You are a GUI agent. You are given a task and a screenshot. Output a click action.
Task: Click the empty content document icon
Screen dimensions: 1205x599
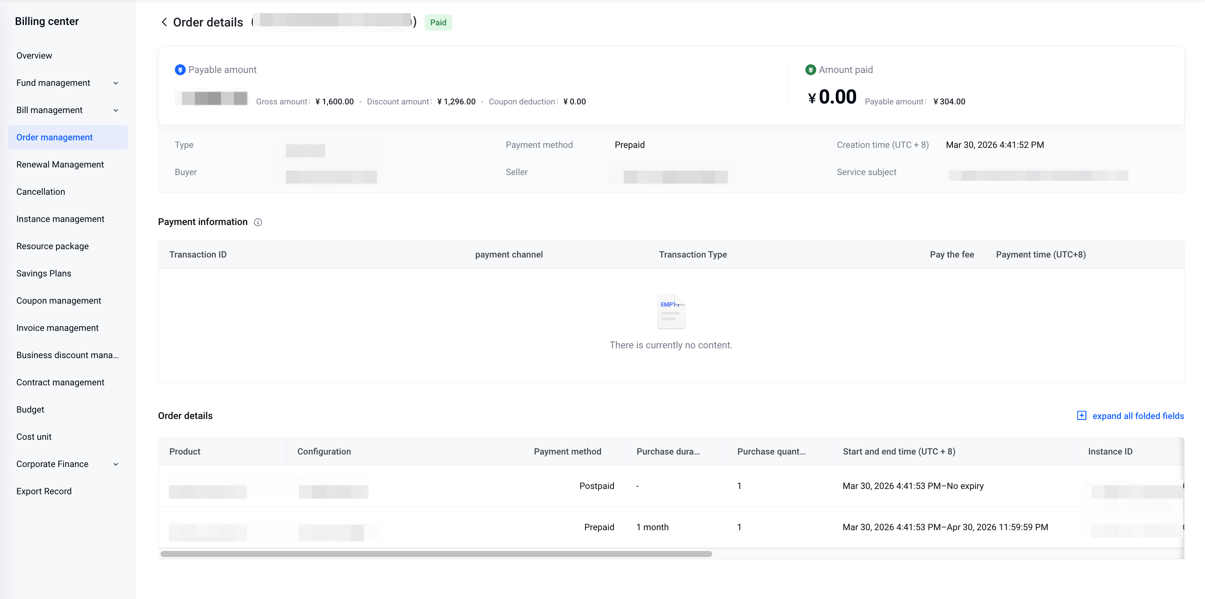(671, 311)
